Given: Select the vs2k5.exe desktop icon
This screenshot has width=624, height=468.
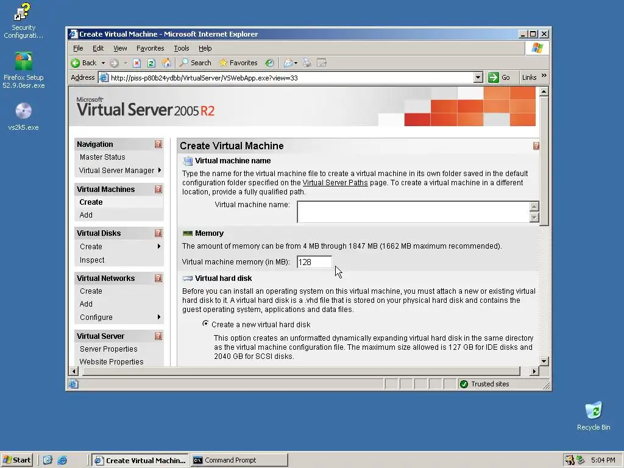Looking at the screenshot, I should point(24,116).
